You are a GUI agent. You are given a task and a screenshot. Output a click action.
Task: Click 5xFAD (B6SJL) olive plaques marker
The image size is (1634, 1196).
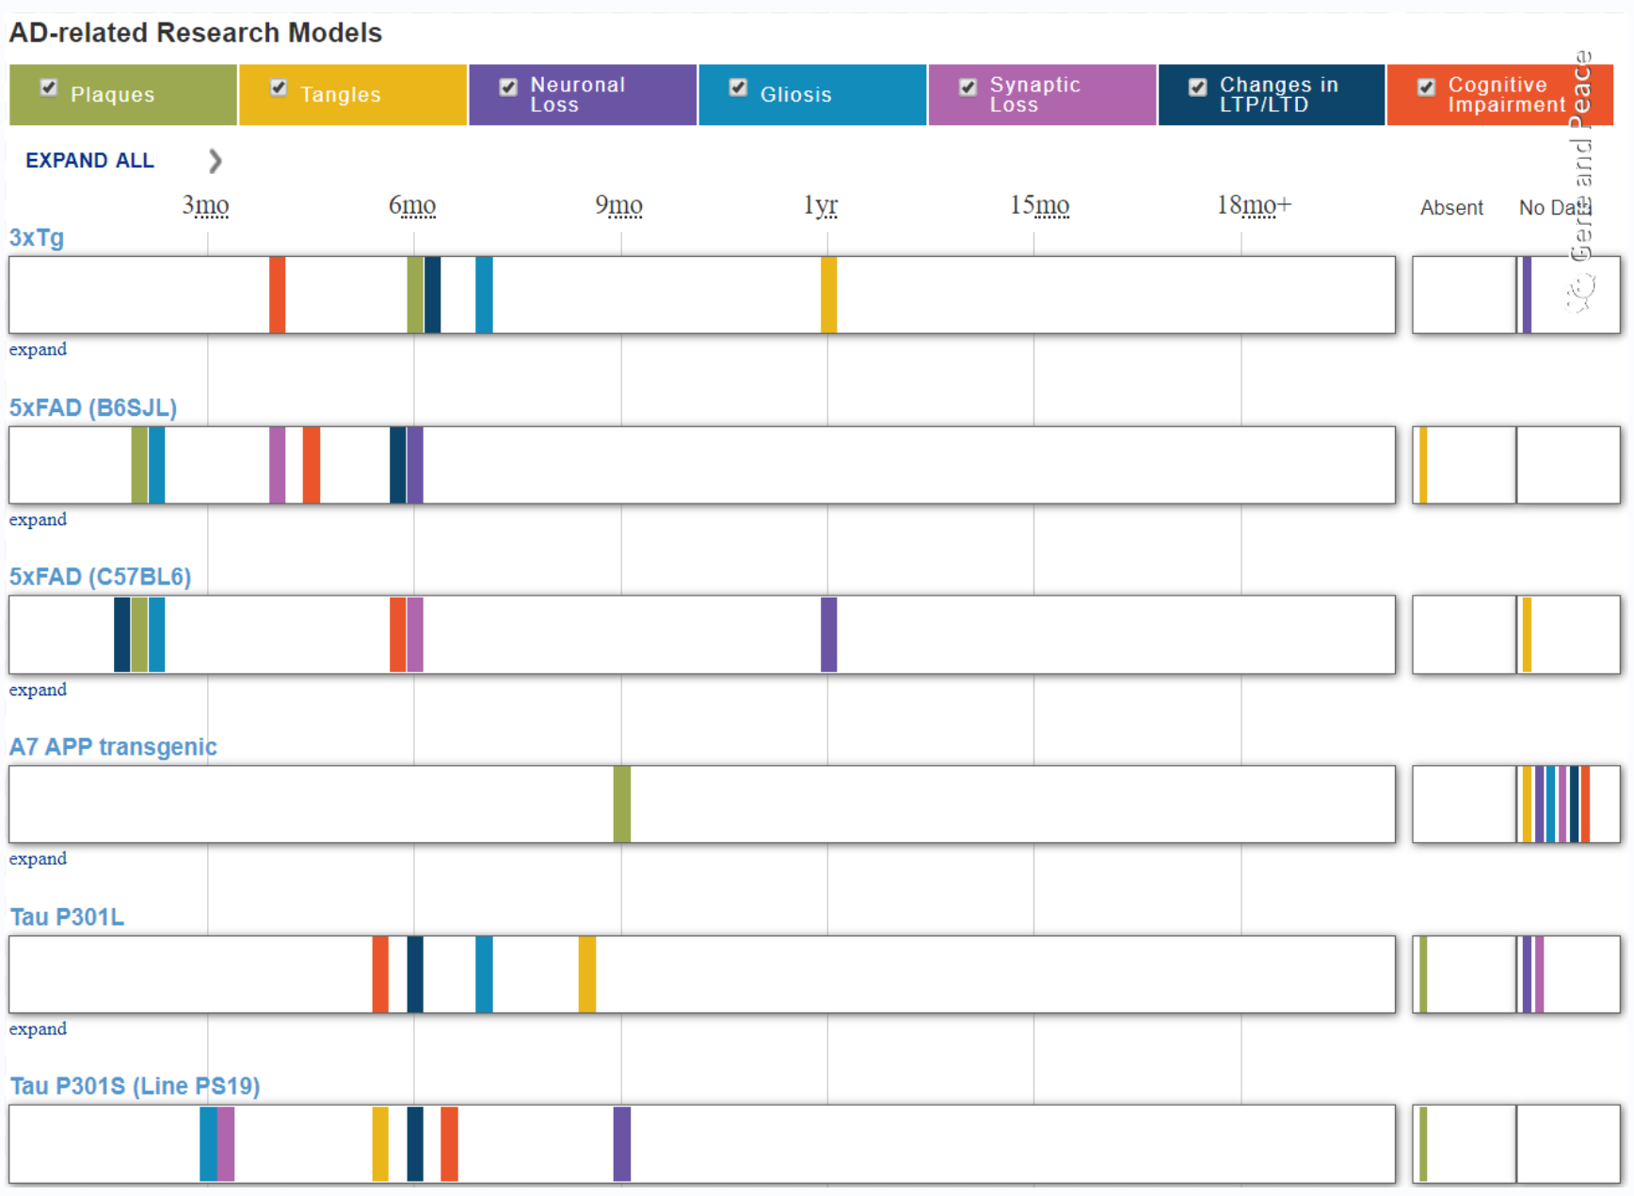[x=139, y=465]
